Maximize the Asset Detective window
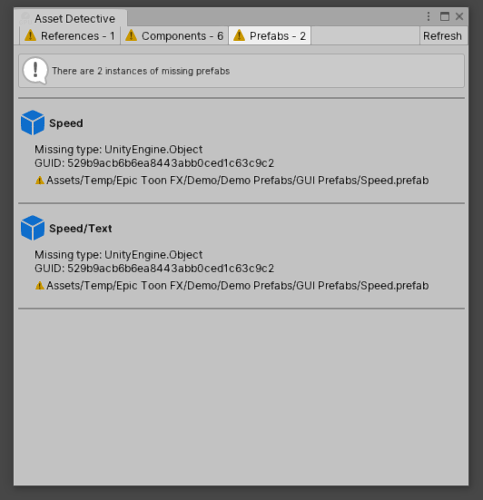This screenshot has width=483, height=500. pyautogui.click(x=445, y=16)
